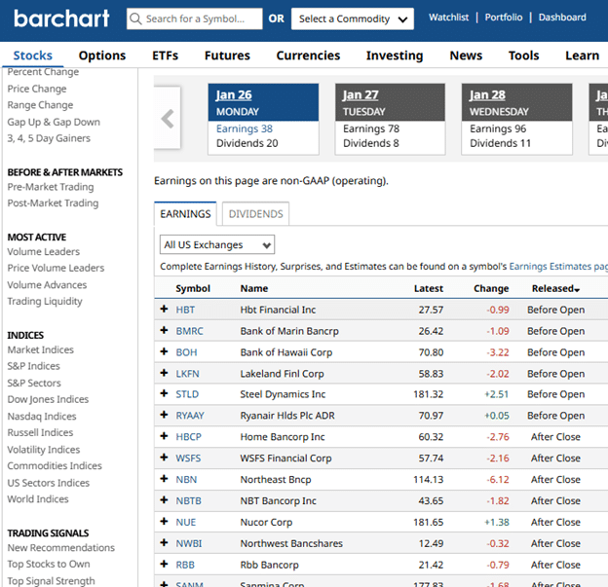This screenshot has width=608, height=587.
Task: Open the Futures menu
Action: click(227, 55)
